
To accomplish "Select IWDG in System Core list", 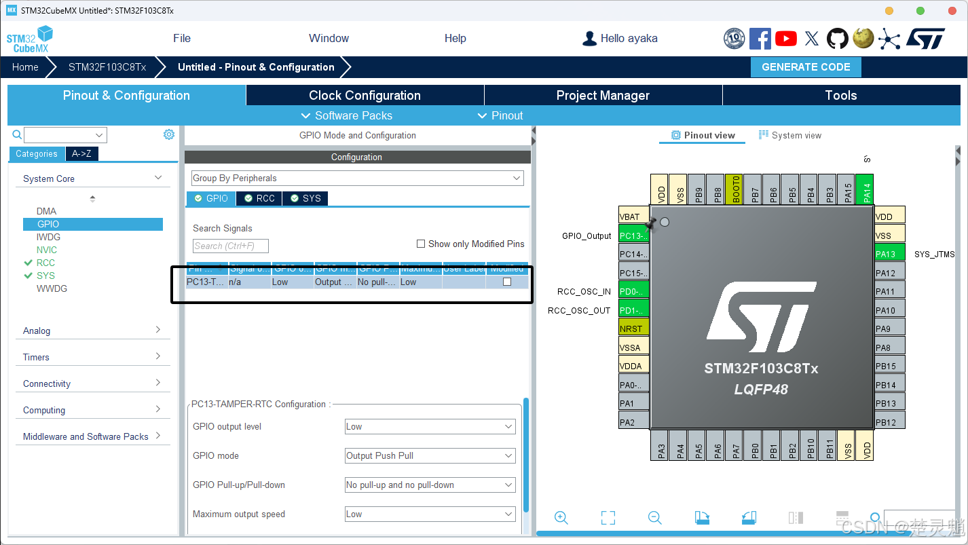I will (x=48, y=237).
